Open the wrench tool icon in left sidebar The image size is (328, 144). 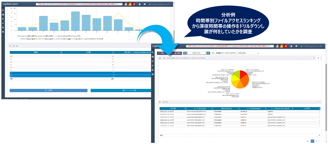(3, 23)
